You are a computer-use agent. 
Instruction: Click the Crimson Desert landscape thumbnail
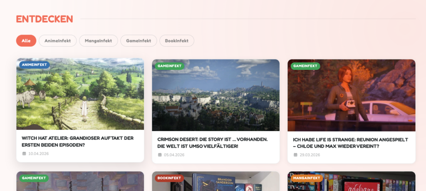click(x=216, y=95)
